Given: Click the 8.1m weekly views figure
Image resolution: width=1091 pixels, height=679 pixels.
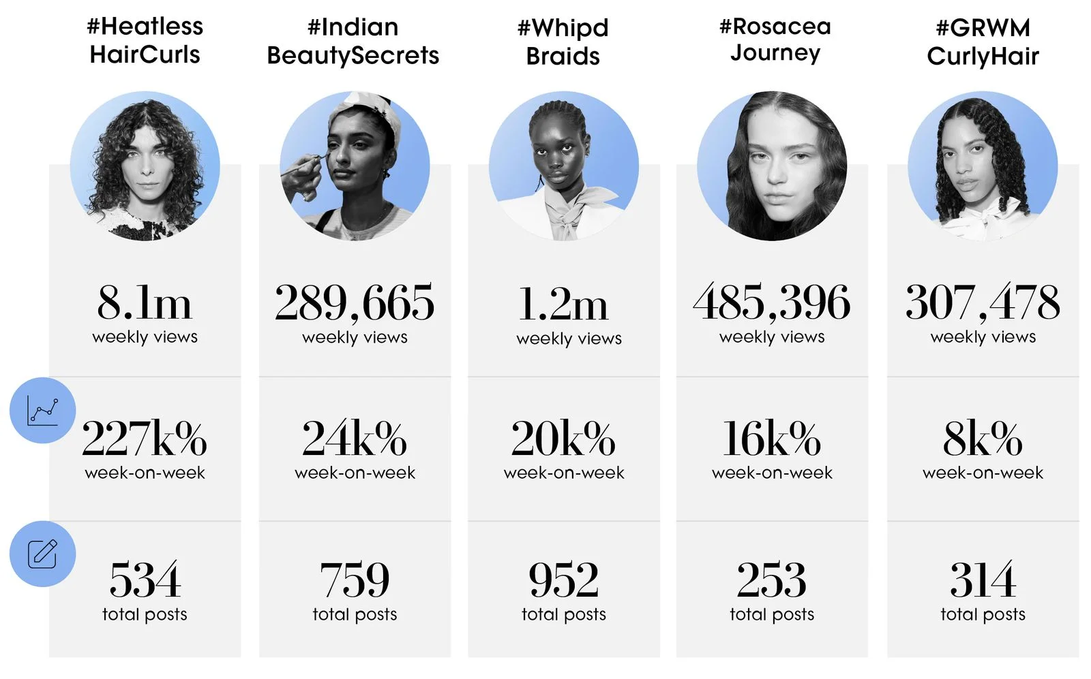Looking at the screenshot, I should click(145, 313).
